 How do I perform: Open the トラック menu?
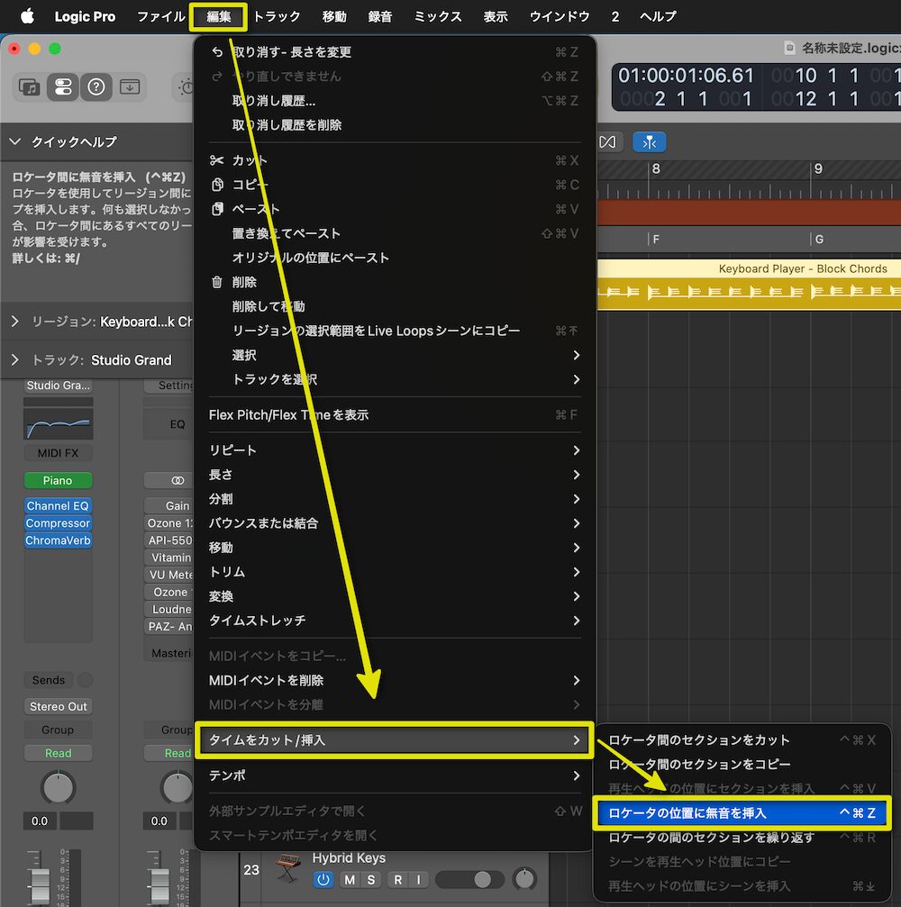tap(278, 16)
